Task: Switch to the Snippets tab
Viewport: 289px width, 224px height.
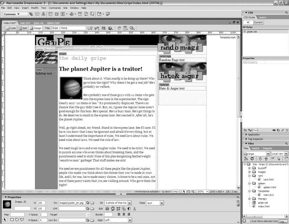Action: [x=268, y=148]
